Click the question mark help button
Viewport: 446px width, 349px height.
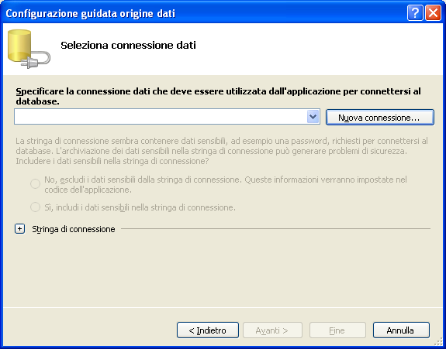click(x=415, y=13)
